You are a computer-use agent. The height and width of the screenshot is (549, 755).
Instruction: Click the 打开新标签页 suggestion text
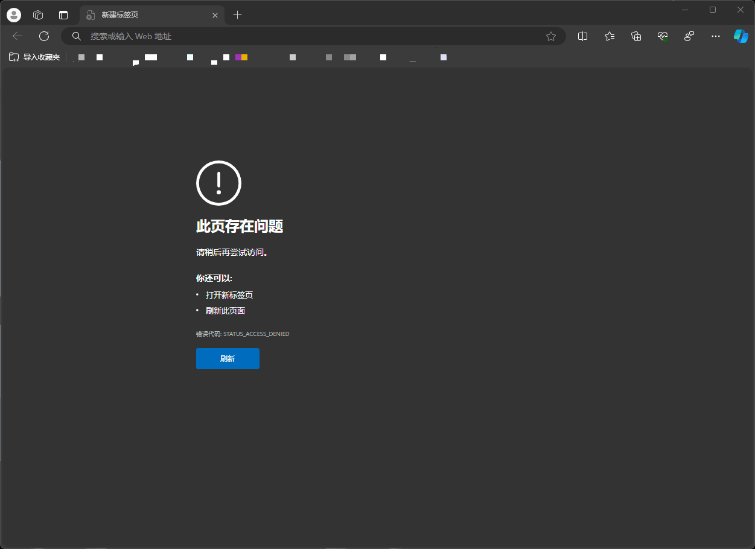(x=229, y=295)
